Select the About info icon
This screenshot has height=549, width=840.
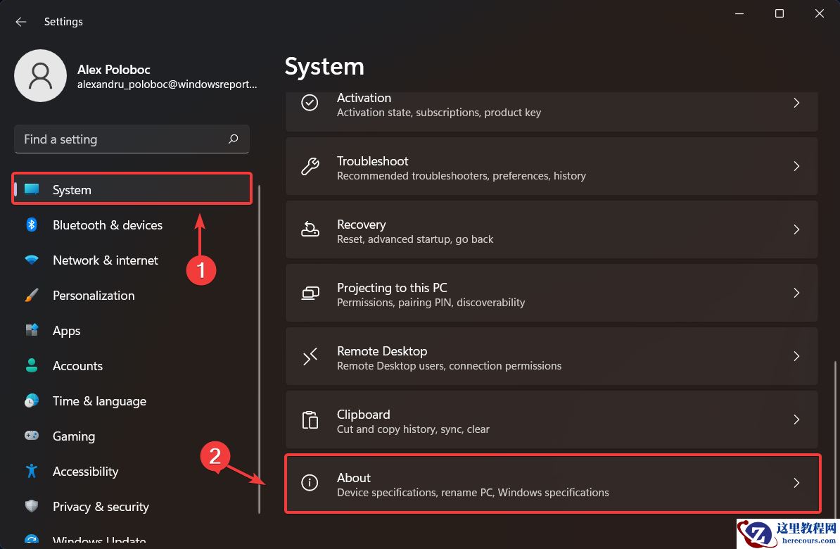(310, 483)
